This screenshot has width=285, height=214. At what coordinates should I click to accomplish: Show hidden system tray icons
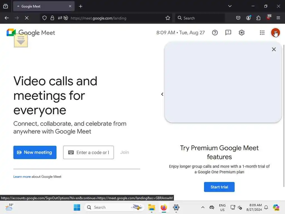click(203, 207)
